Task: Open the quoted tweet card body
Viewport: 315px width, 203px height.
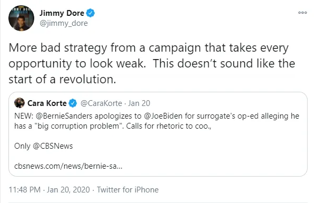Action: [x=158, y=134]
